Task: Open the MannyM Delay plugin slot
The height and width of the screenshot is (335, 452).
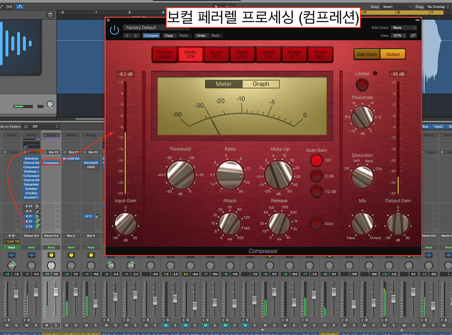Action: 71,159
